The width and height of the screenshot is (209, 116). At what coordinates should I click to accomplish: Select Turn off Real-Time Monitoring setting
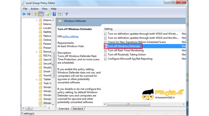pos(126,50)
